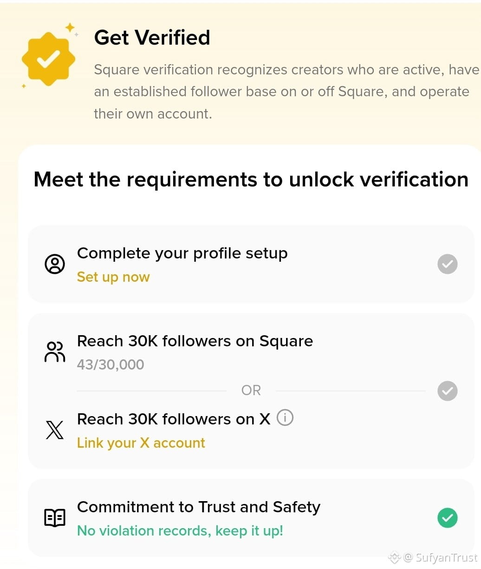Click the profile person icon
The width and height of the screenshot is (481, 569).
point(55,264)
